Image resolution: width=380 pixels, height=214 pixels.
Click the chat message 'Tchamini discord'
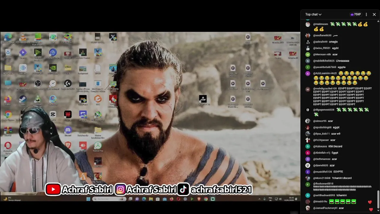pyautogui.click(x=342, y=178)
